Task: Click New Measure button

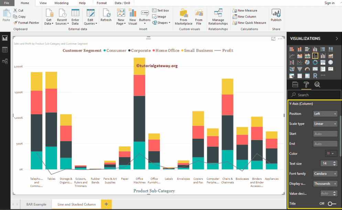Action: coord(245,11)
